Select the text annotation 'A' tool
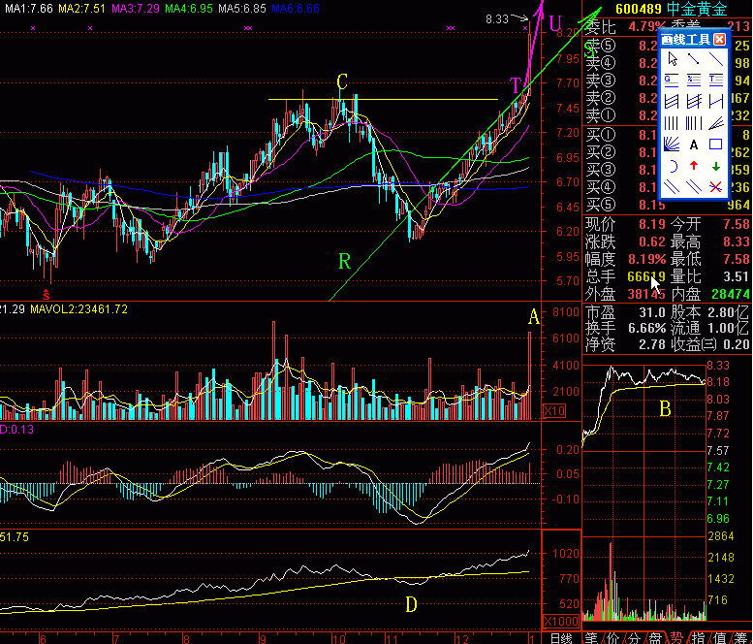Image resolution: width=753 pixels, height=644 pixels. coord(694,144)
